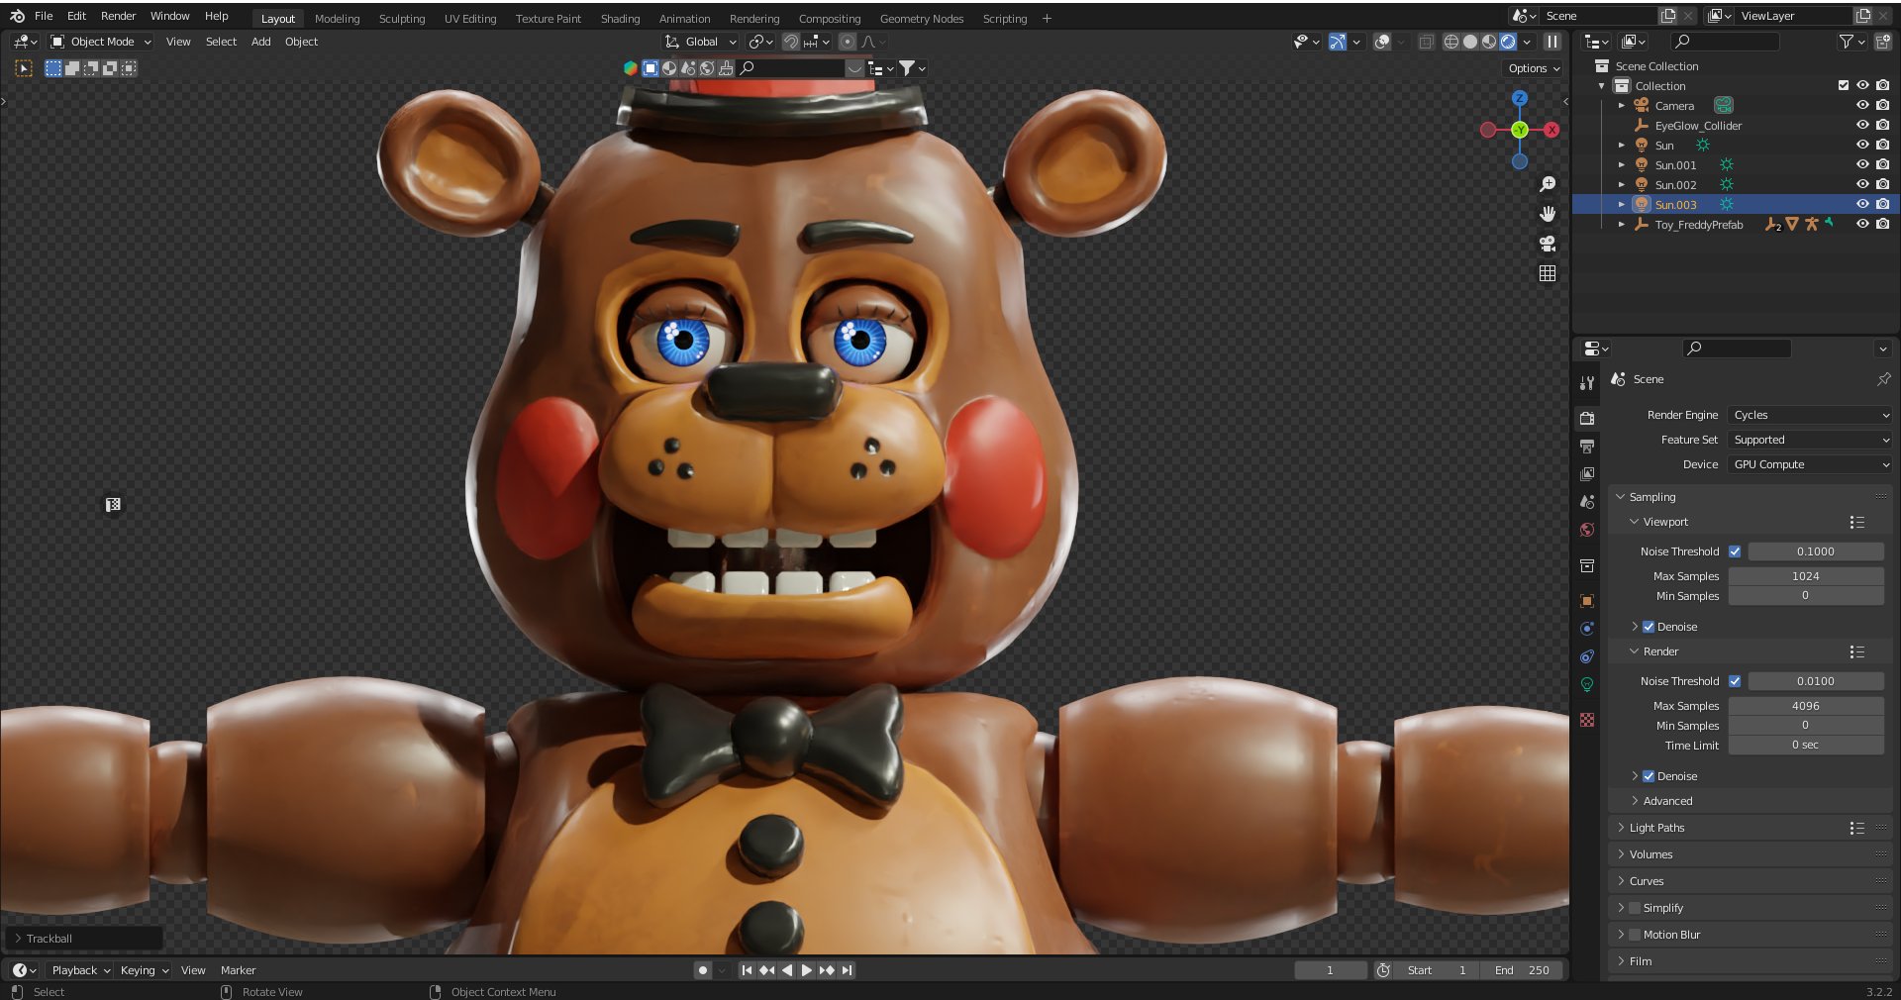Jump to the first frame

pyautogui.click(x=747, y=970)
